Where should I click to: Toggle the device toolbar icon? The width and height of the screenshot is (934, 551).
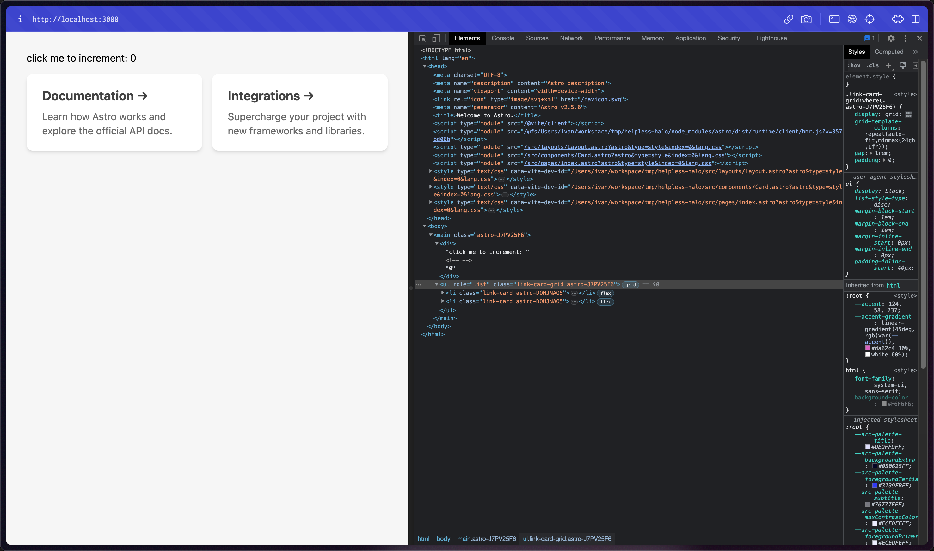tap(436, 38)
